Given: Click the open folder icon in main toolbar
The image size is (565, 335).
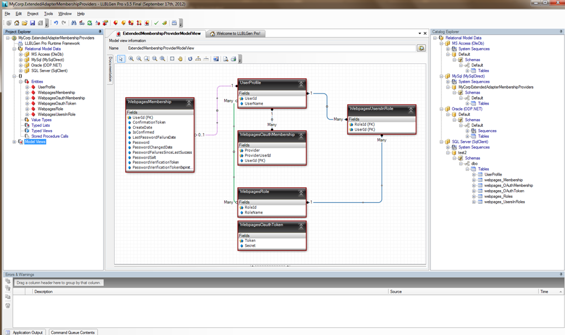Looking at the screenshot, I should click(25, 23).
